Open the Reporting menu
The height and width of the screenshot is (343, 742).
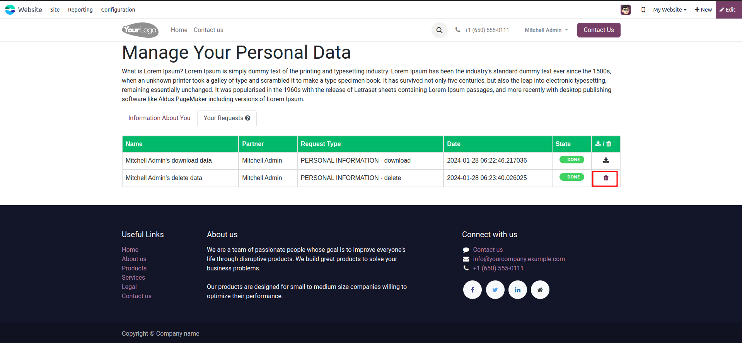[x=80, y=10]
